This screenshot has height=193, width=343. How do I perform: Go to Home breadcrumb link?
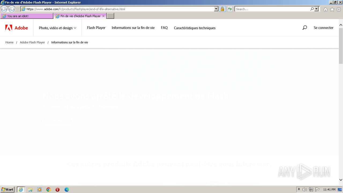(9, 42)
